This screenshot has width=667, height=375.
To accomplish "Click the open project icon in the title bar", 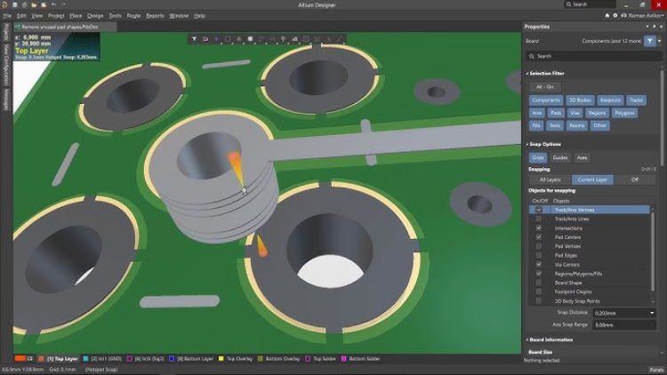I will [44, 4].
